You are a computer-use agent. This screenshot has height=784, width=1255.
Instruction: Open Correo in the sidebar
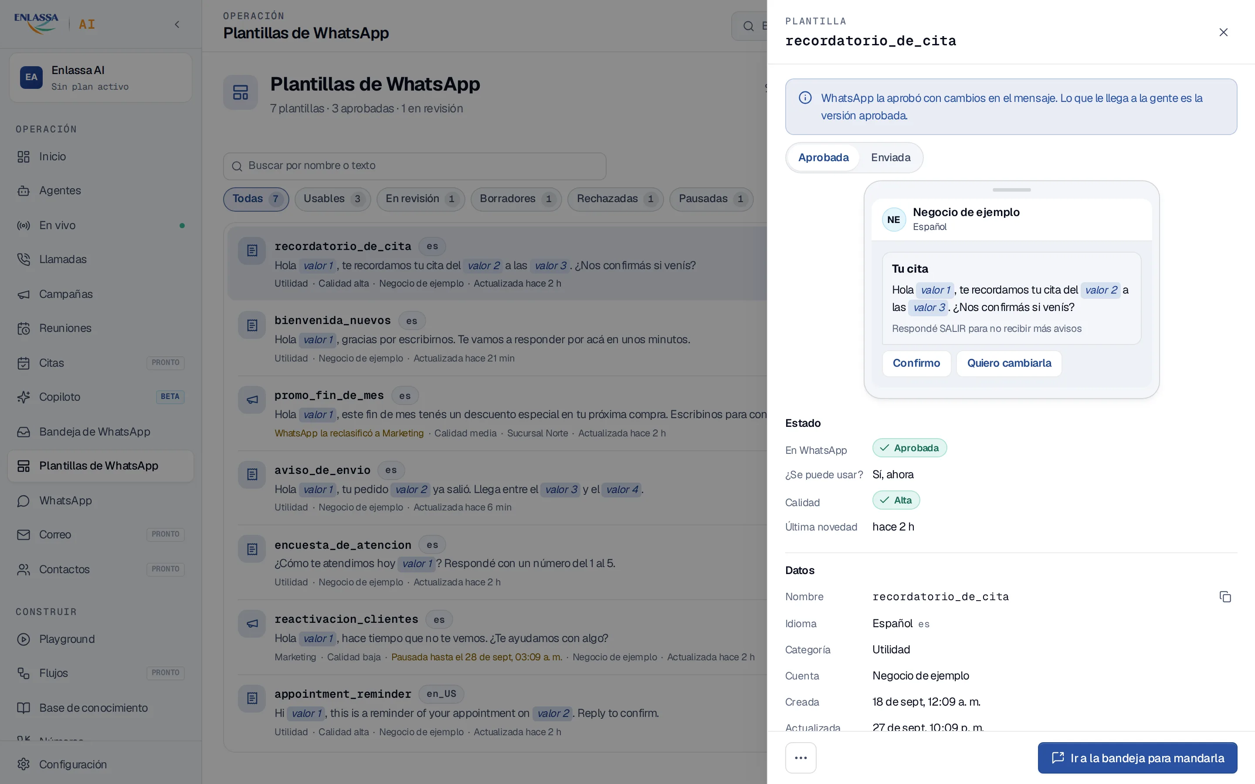coord(101,534)
